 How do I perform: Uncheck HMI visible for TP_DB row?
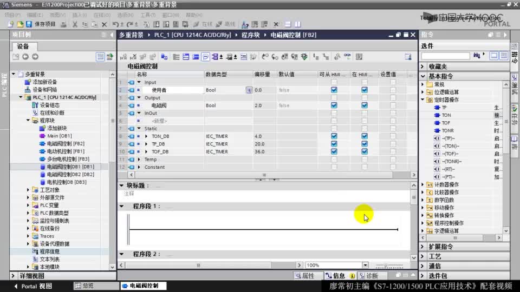(x=365, y=144)
